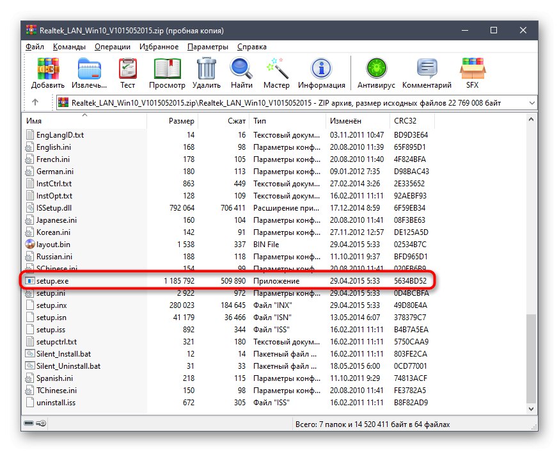The image size is (559, 452).
Task: Click the Silent_Uninstall.bat file icon
Action: [x=30, y=366]
